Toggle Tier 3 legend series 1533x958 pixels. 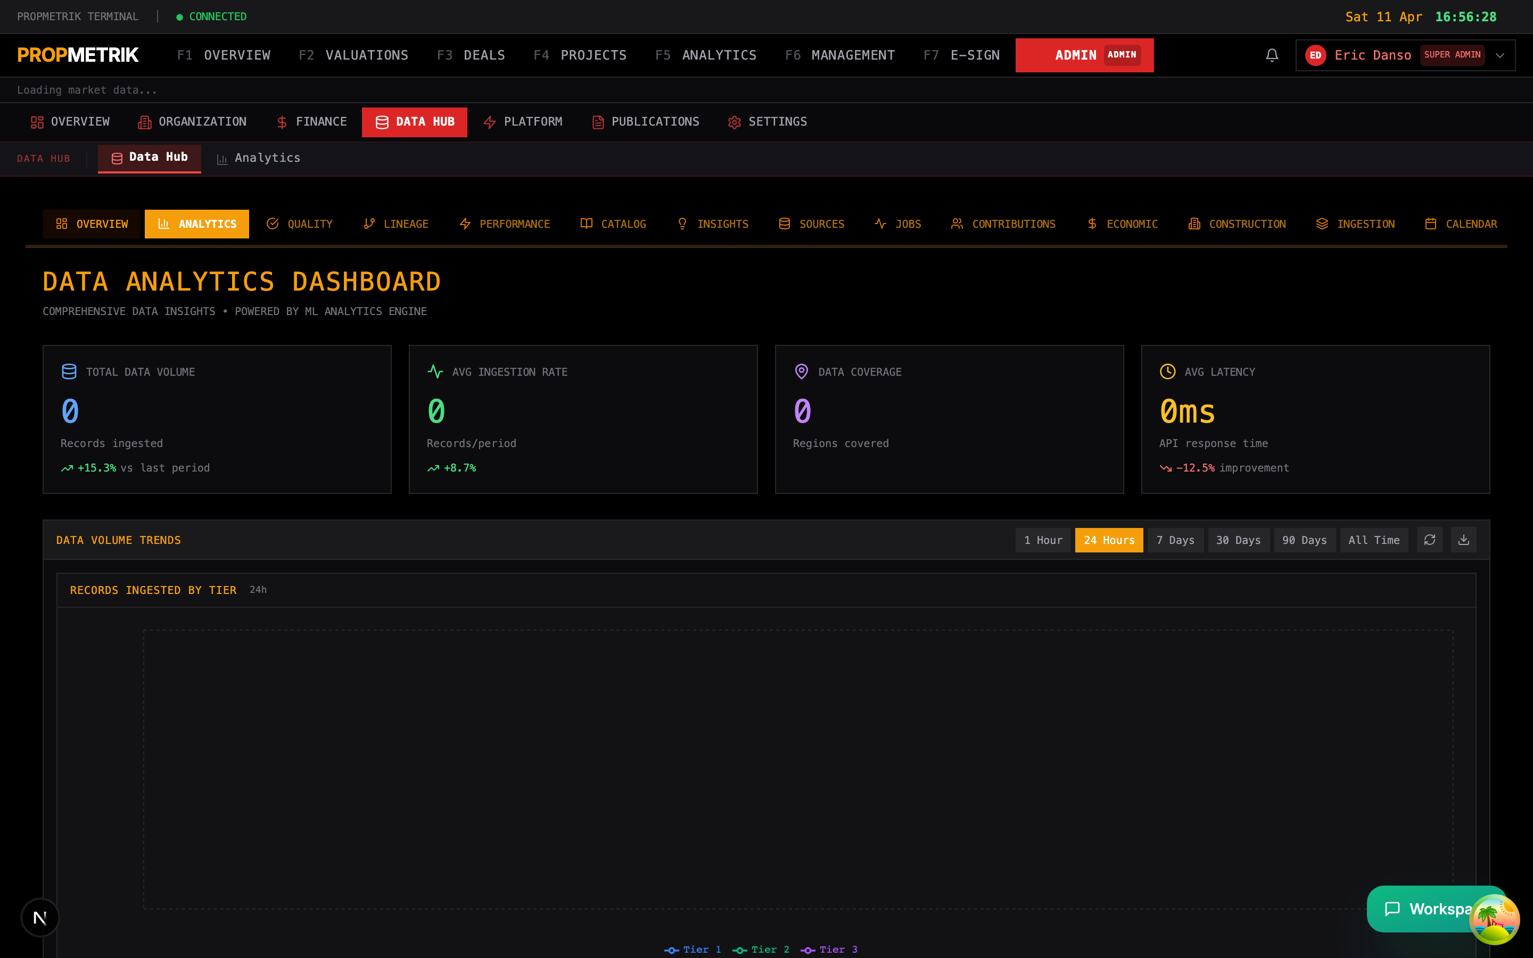click(829, 949)
